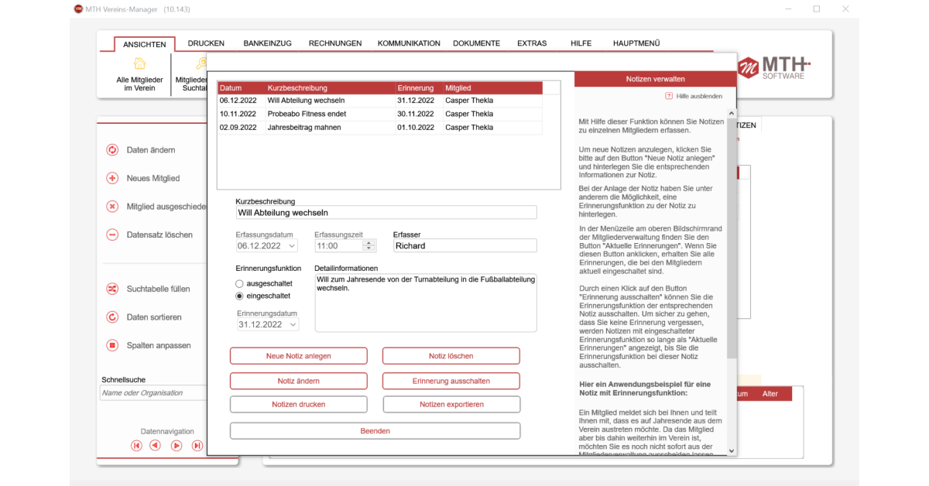Click the 01.10.2022 reminder date cell
The height and width of the screenshot is (486, 929).
[x=419, y=128]
